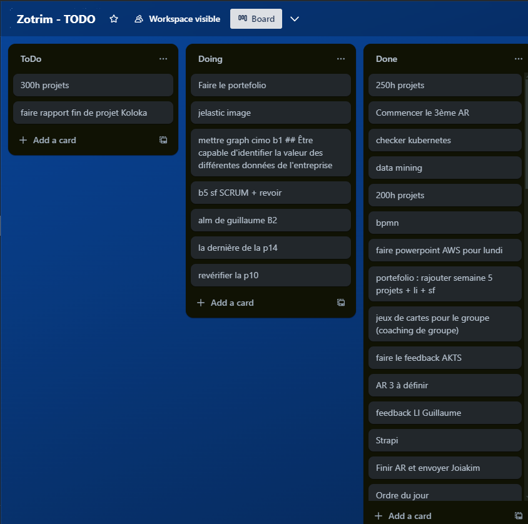Expand the board views dropdown chevron
Image resolution: width=528 pixels, height=524 pixels.
click(x=295, y=19)
